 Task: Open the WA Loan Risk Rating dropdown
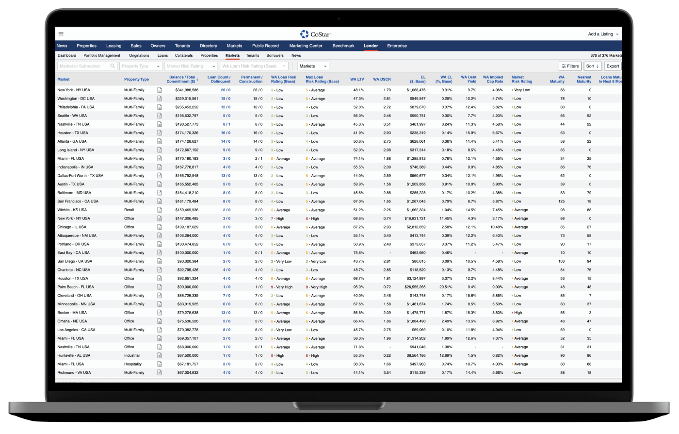(x=254, y=66)
